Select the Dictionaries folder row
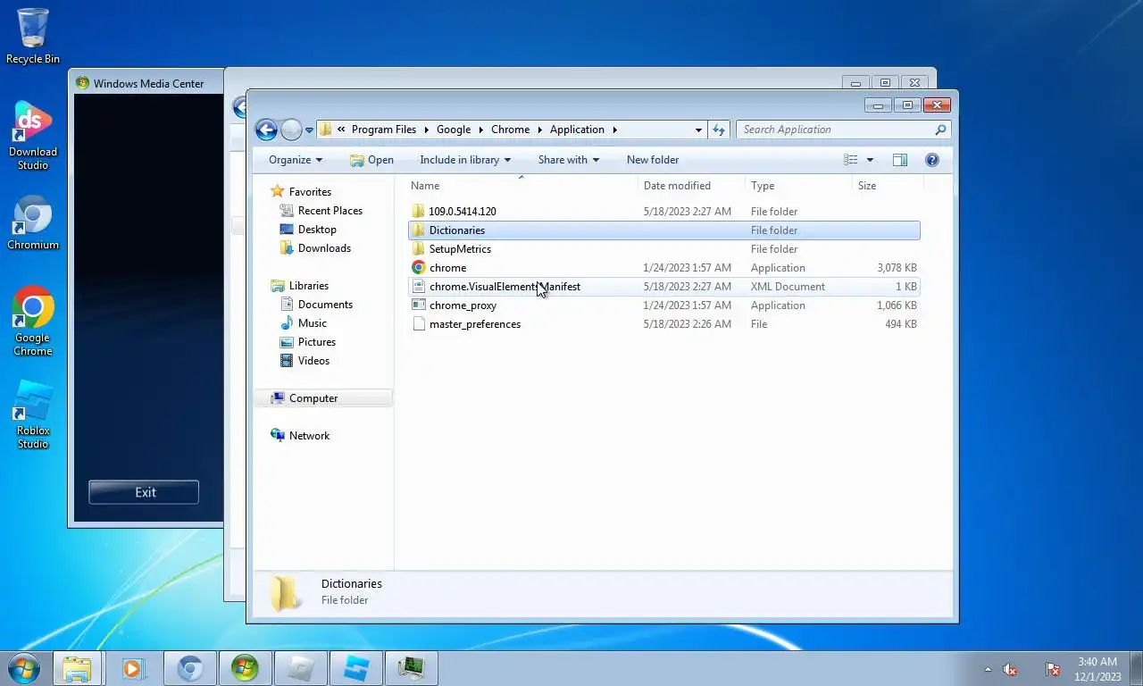 click(664, 230)
